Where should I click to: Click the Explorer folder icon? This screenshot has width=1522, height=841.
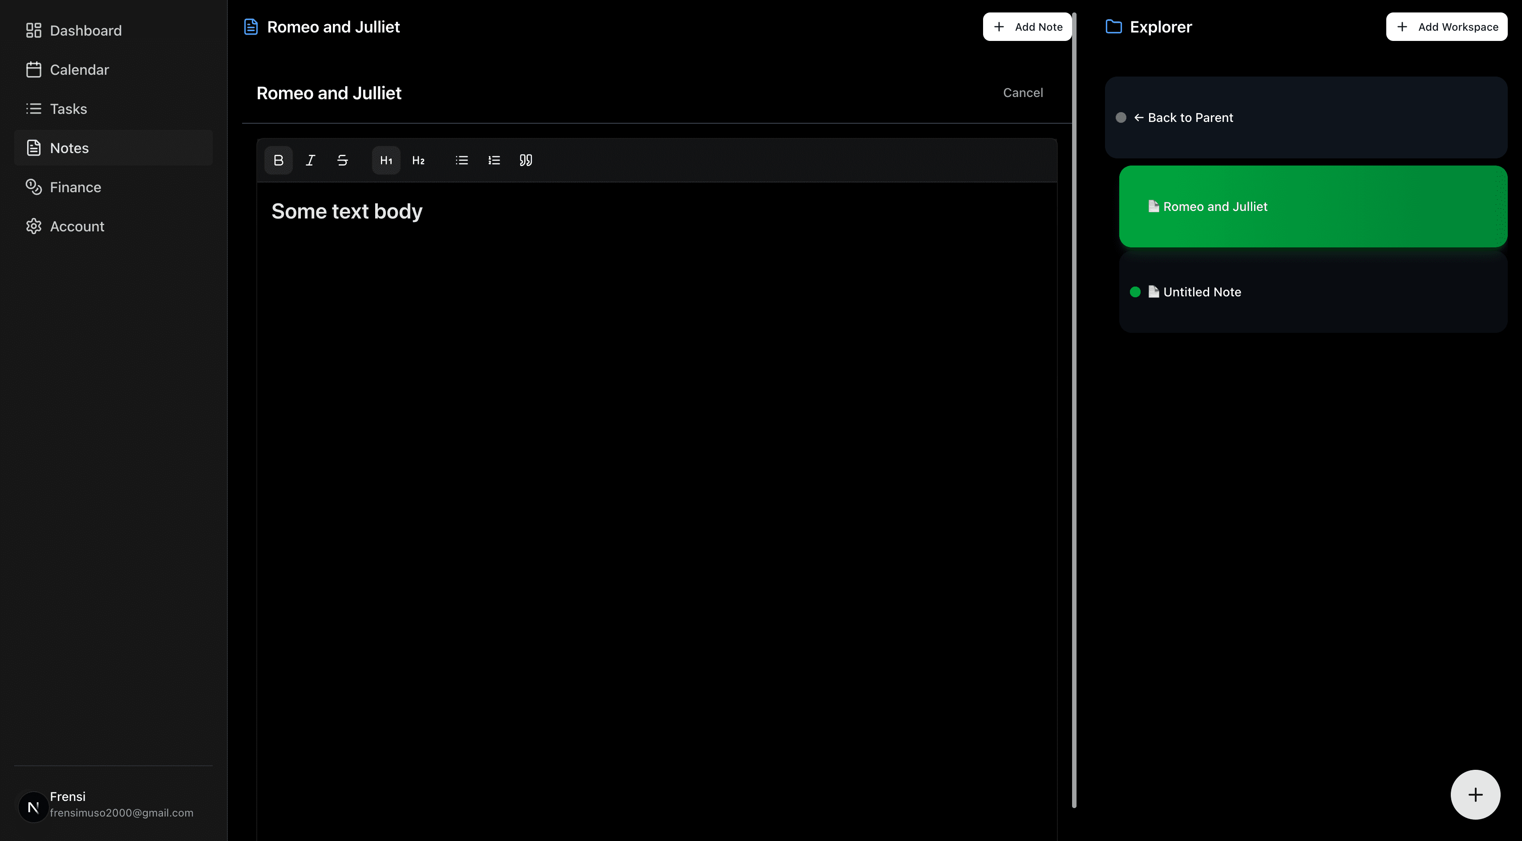tap(1114, 26)
